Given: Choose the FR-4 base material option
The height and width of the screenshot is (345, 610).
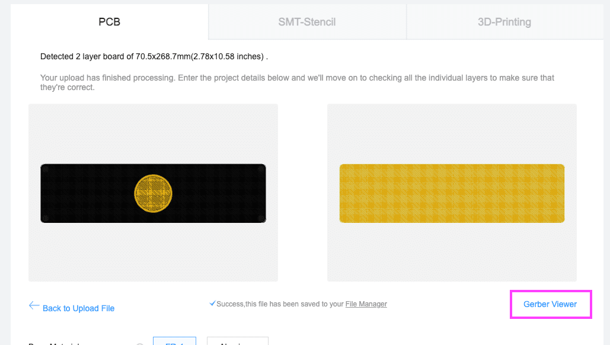Looking at the screenshot, I should (x=175, y=341).
